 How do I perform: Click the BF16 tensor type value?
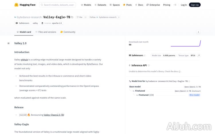[193, 55]
